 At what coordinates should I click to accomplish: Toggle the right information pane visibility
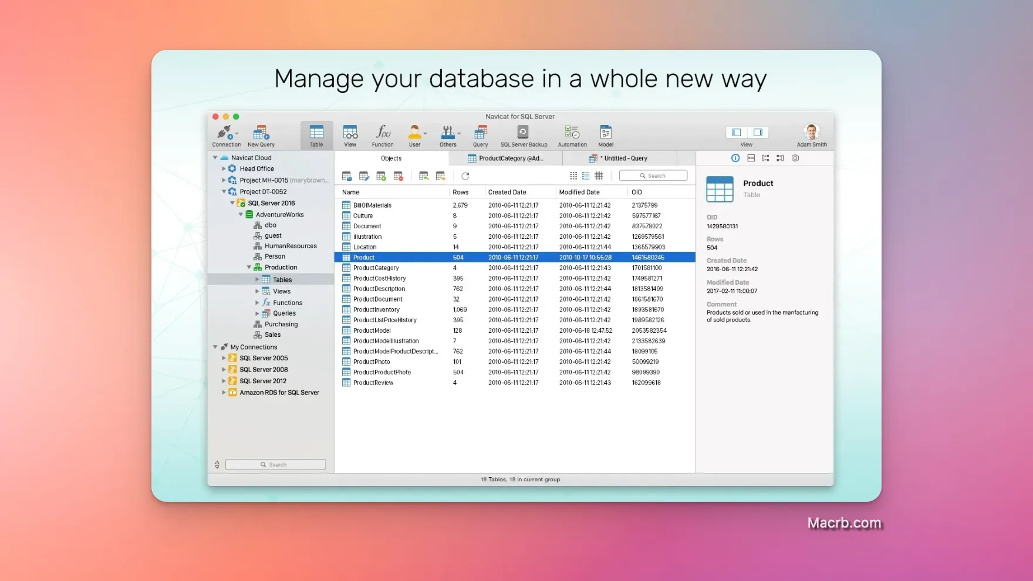(x=758, y=133)
